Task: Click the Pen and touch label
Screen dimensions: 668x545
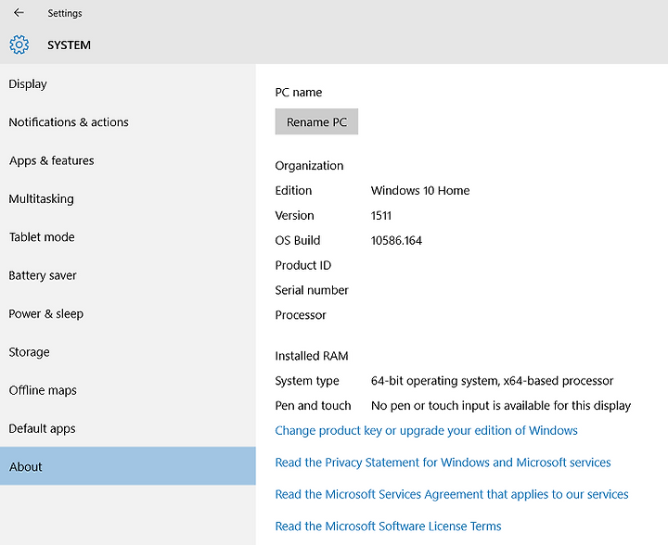Action: coord(314,406)
